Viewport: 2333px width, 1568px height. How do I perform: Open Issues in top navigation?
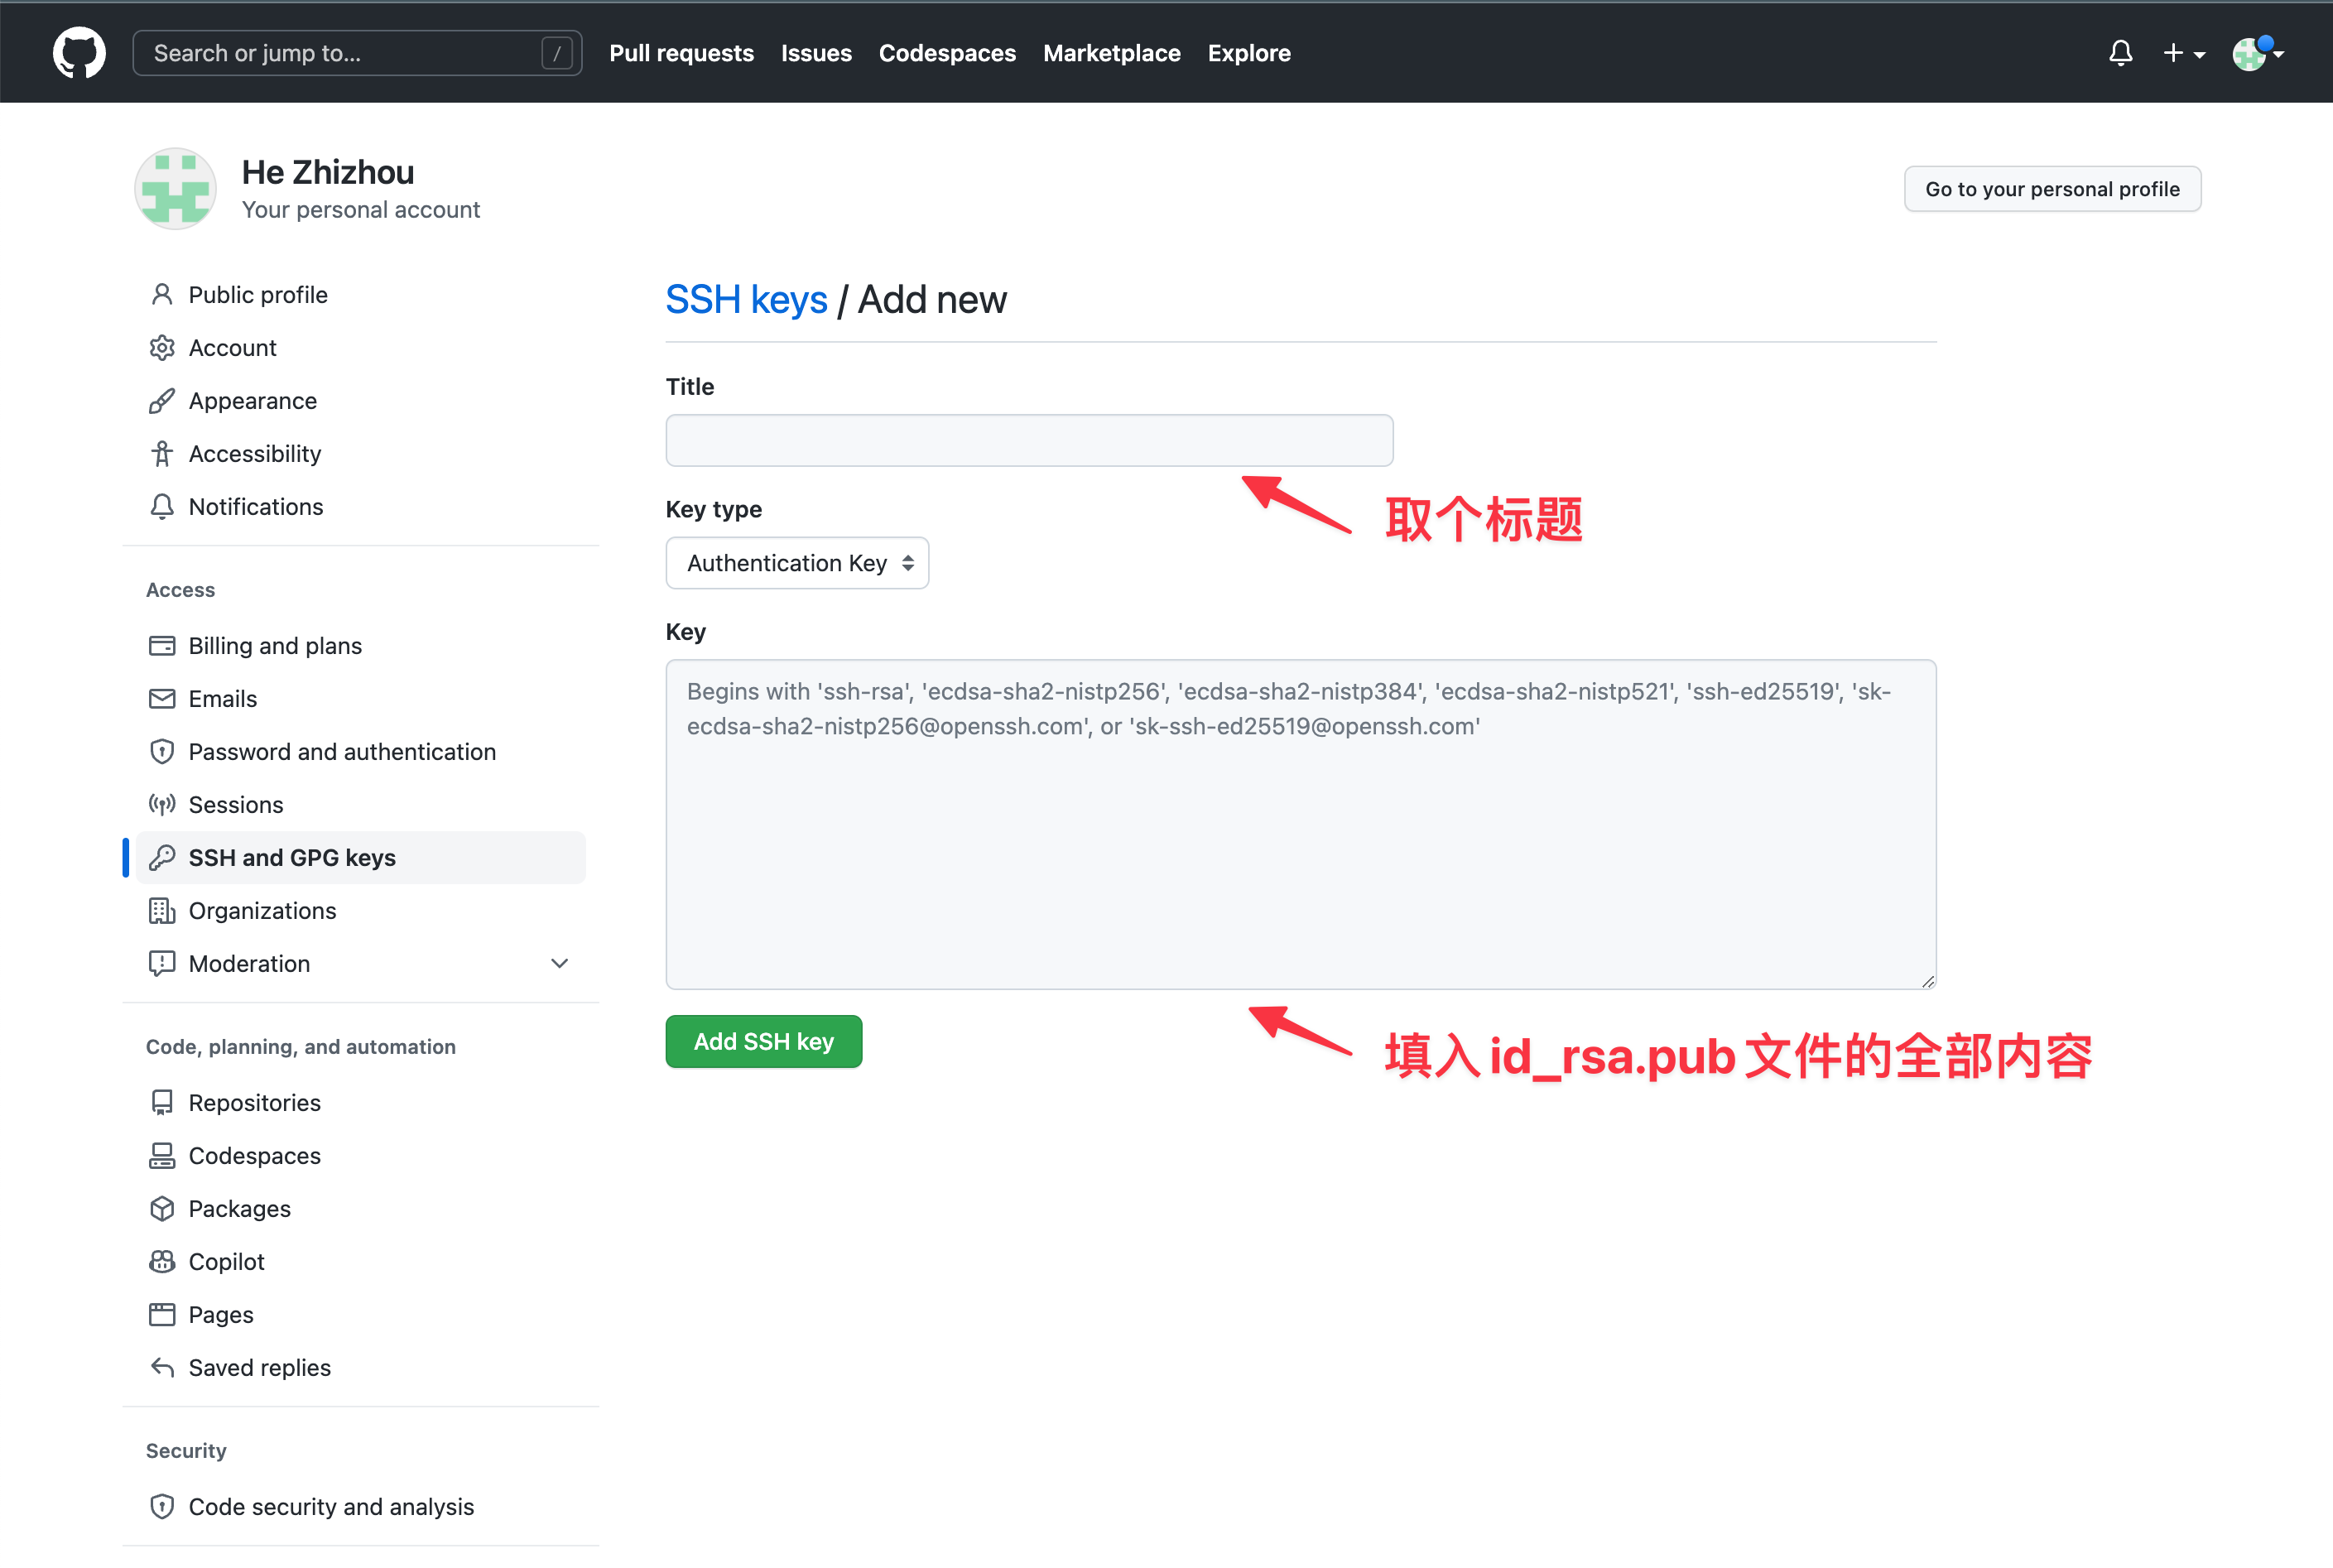pyautogui.click(x=816, y=53)
